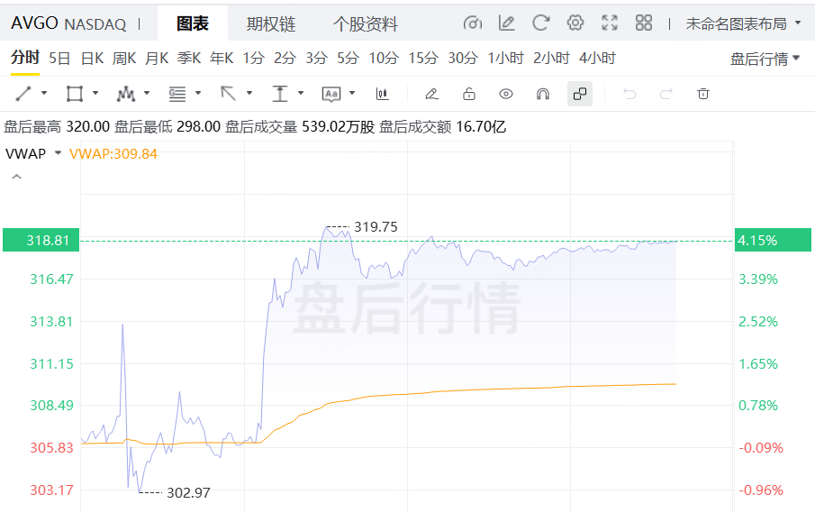
Task: Select the line drawing tool
Action: click(24, 94)
